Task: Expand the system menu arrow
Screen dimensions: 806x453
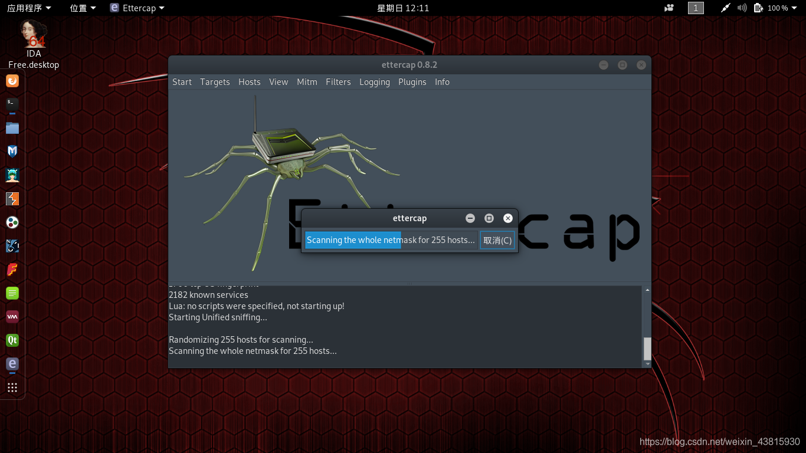Action: [x=794, y=8]
